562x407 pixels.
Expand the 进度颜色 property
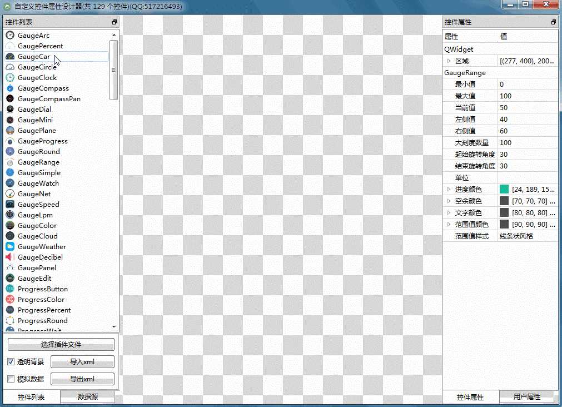point(449,190)
